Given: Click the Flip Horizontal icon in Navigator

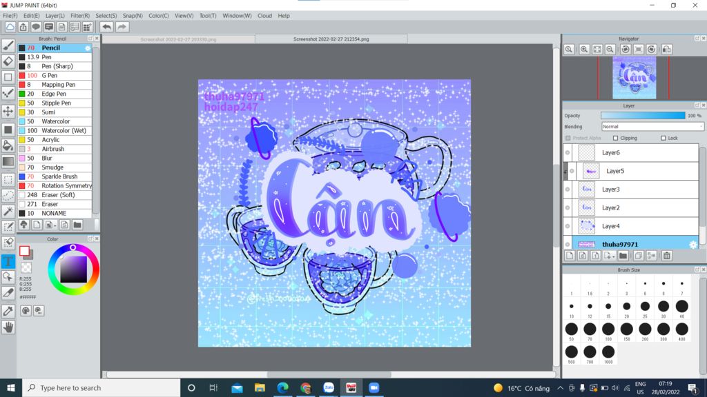Looking at the screenshot, I should pyautogui.click(x=667, y=50).
